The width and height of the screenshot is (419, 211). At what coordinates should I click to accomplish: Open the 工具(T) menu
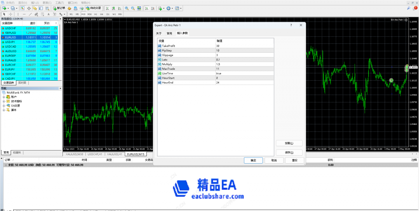(x=59, y=2)
